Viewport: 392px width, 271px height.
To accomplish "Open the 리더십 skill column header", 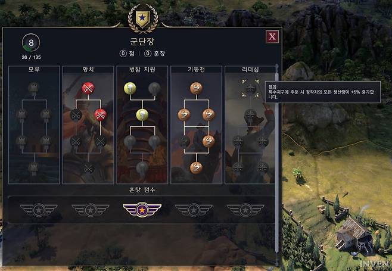I will tap(250, 70).
